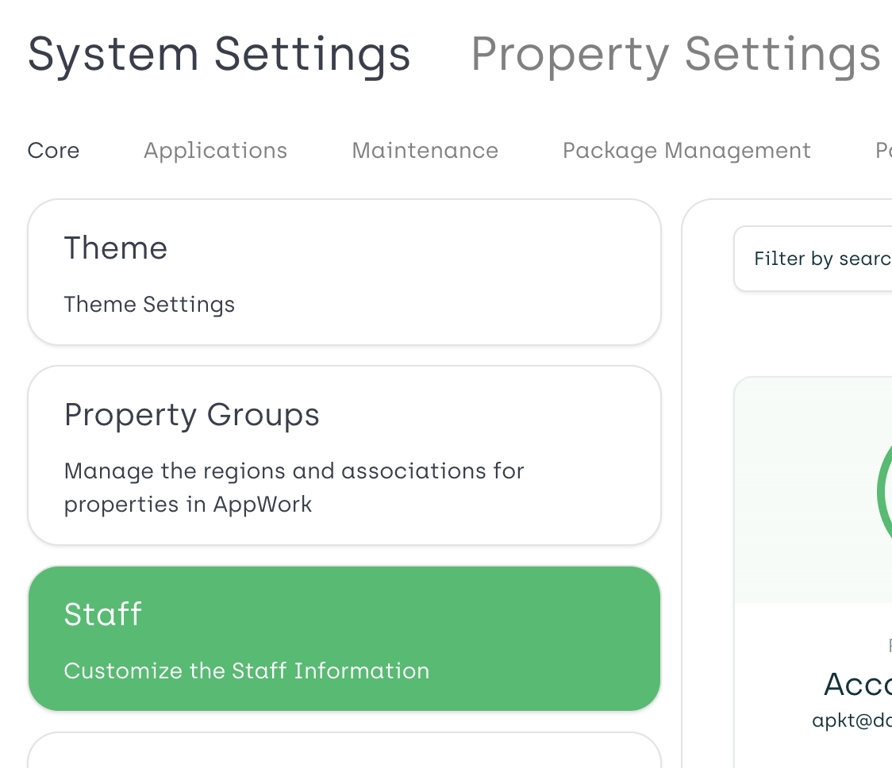The width and height of the screenshot is (892, 768).
Task: Select the Core tab
Action: click(x=52, y=150)
